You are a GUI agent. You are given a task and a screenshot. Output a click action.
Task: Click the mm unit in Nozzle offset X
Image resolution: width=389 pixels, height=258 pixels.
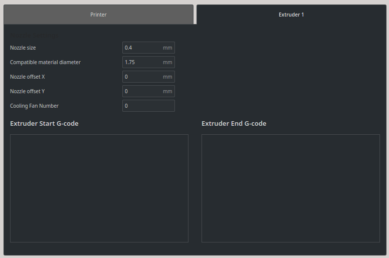pos(167,77)
